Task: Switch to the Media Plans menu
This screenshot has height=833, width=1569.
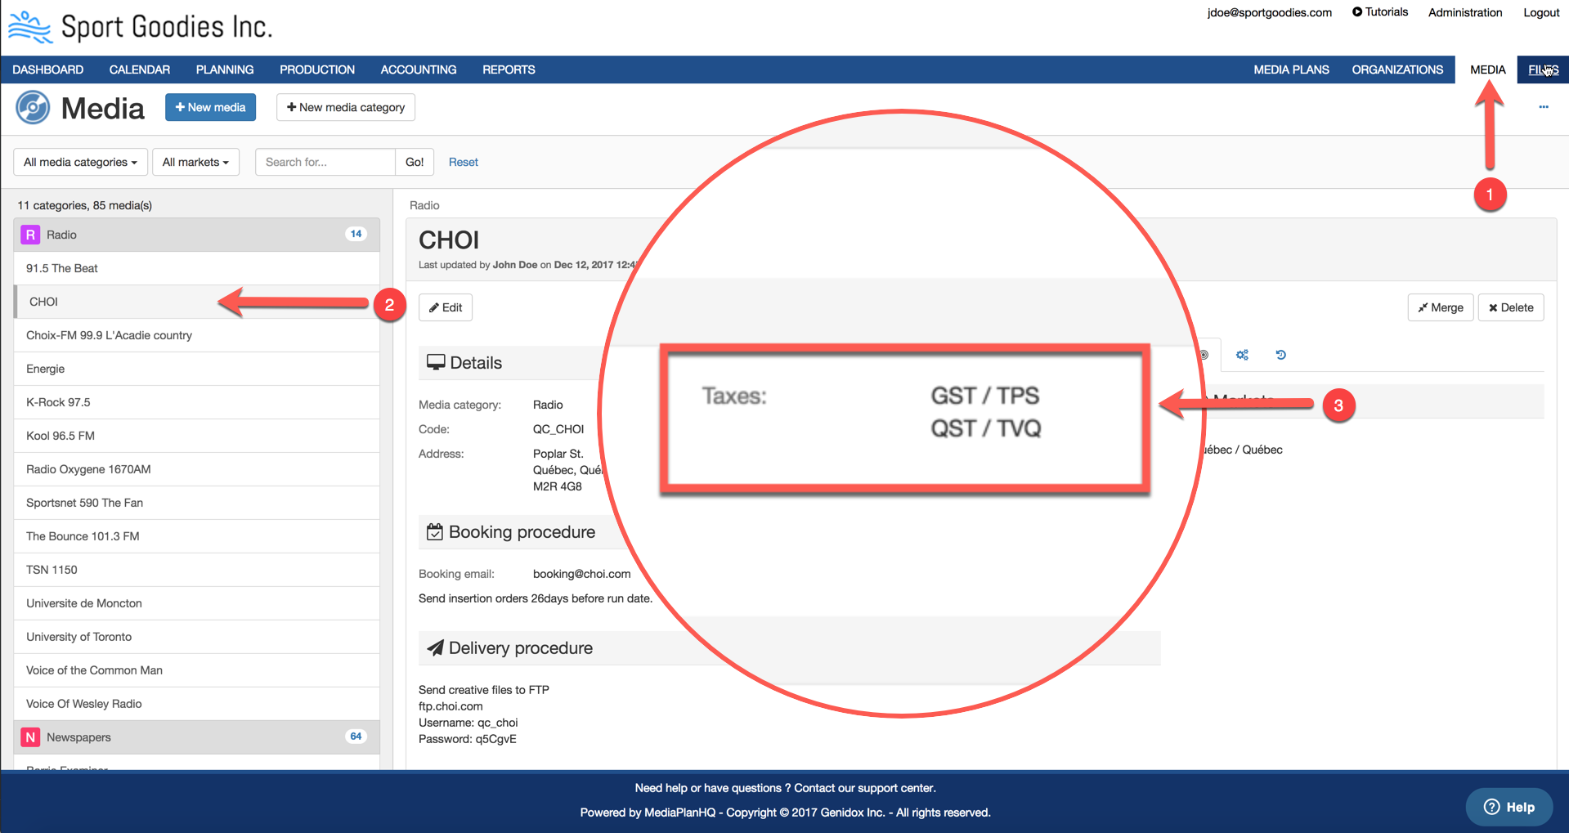Action: pos(1291,69)
